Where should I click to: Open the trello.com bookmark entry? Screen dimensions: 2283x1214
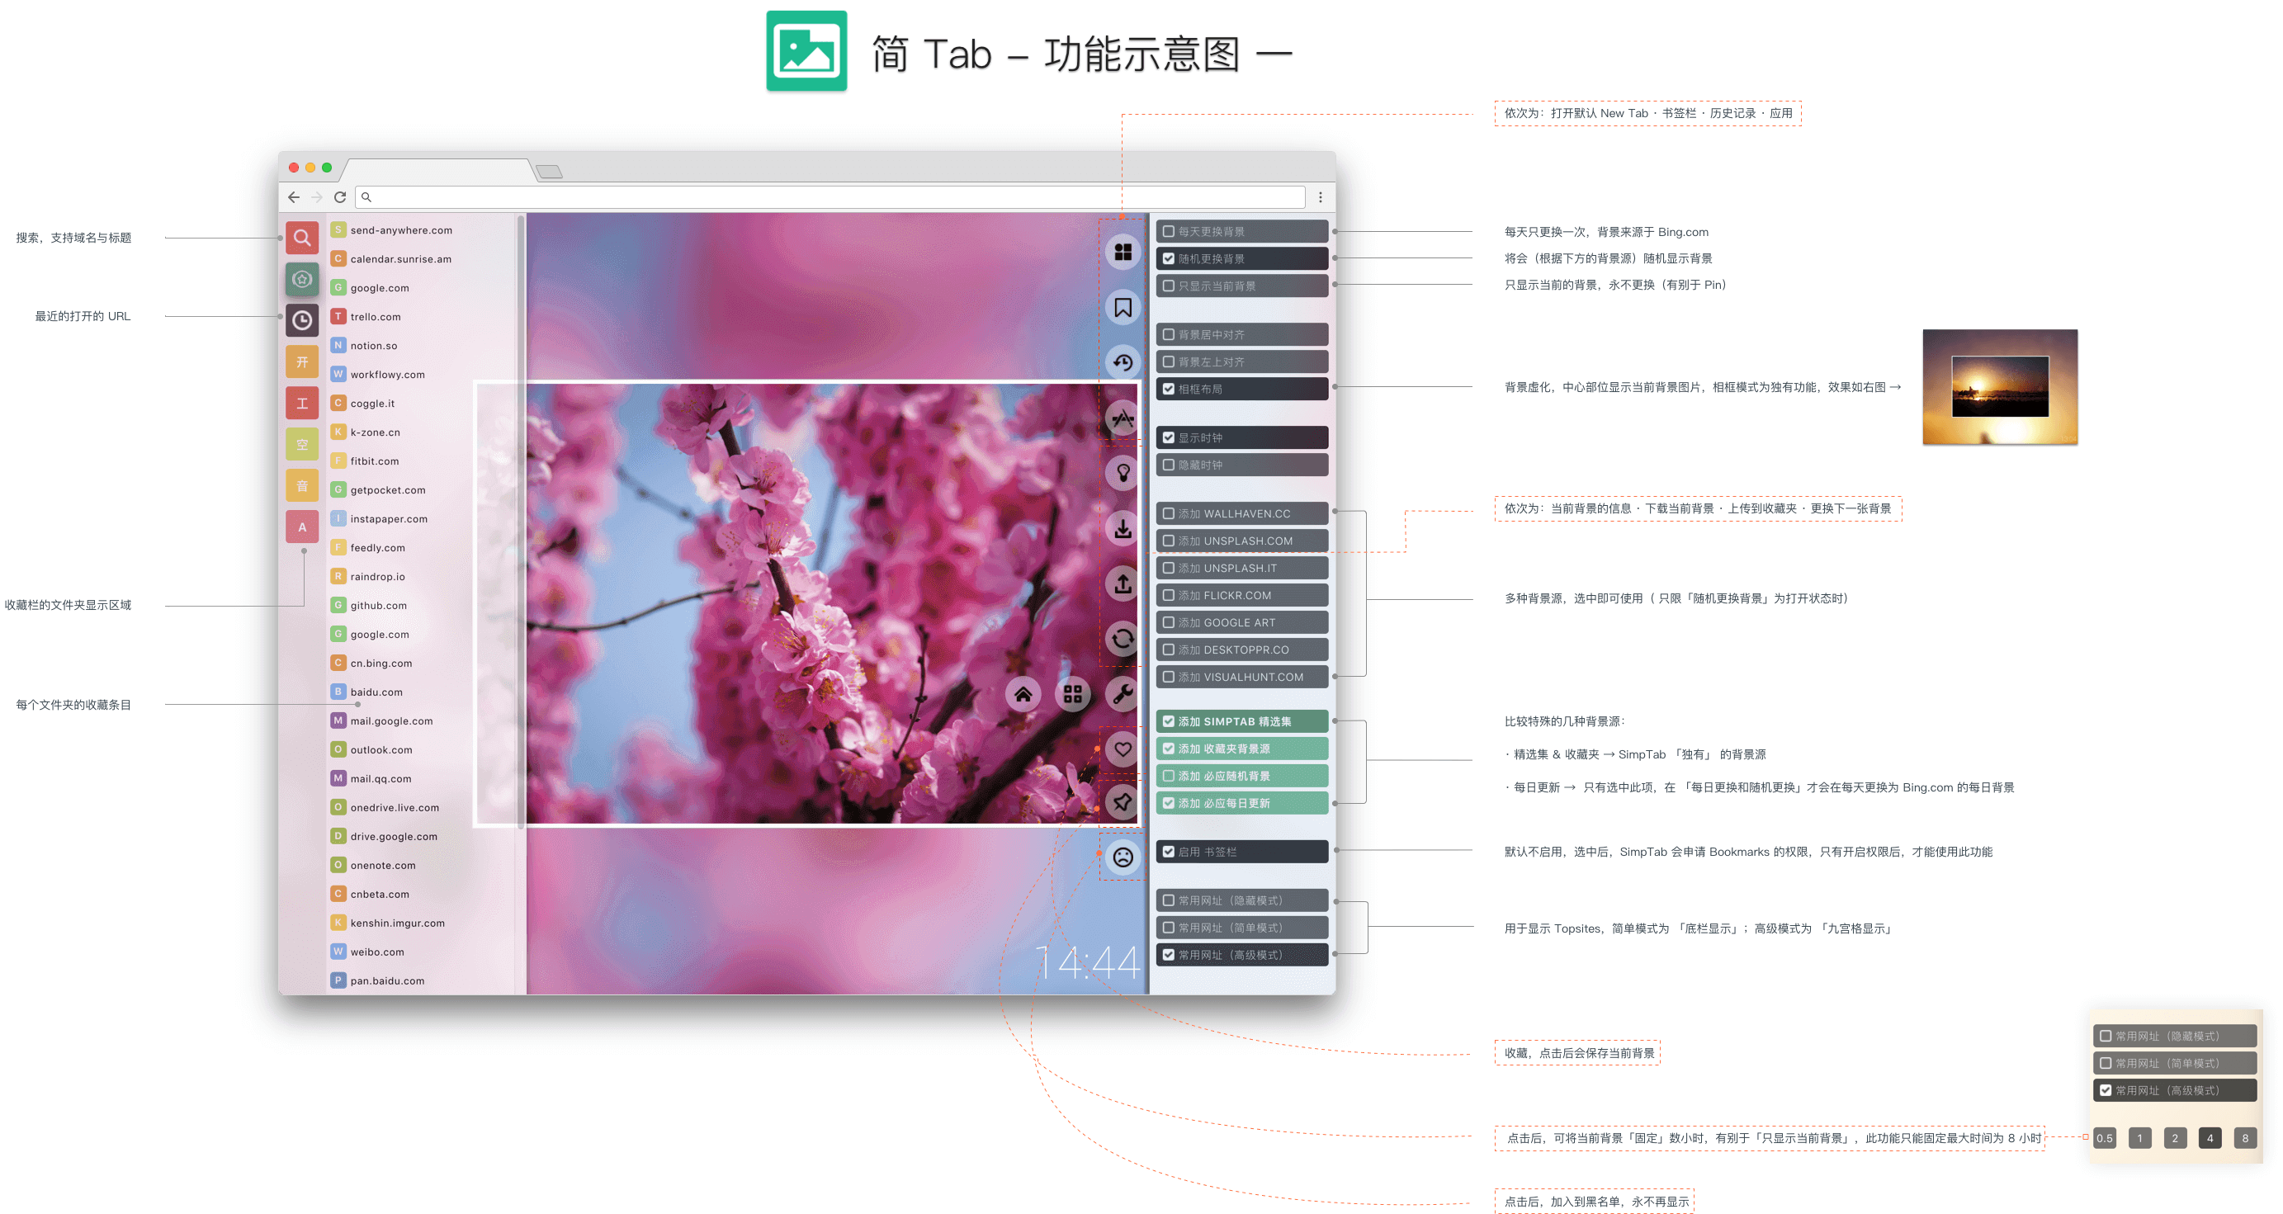tap(375, 316)
